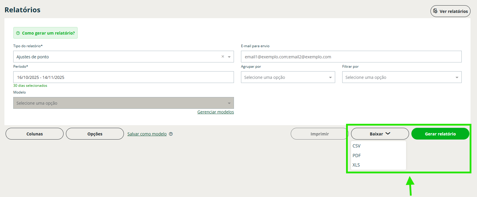This screenshot has height=197, width=477.
Task: Expand the Tipo do relatório dropdown arrow
Action: (229, 57)
